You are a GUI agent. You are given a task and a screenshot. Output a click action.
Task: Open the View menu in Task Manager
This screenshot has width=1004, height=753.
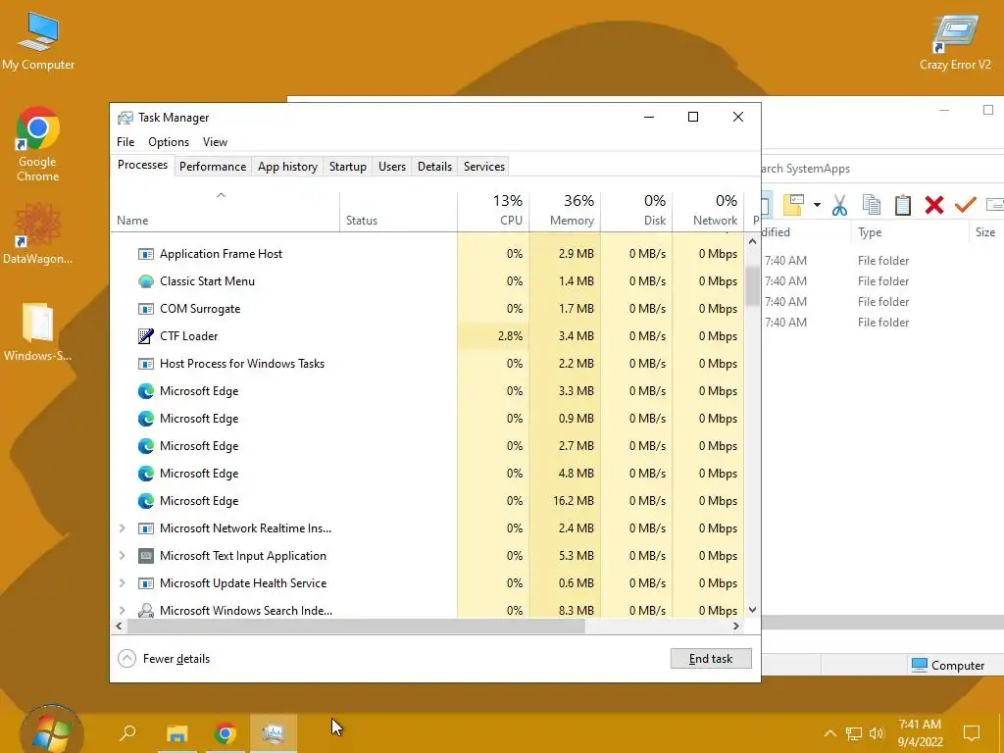pyautogui.click(x=215, y=142)
